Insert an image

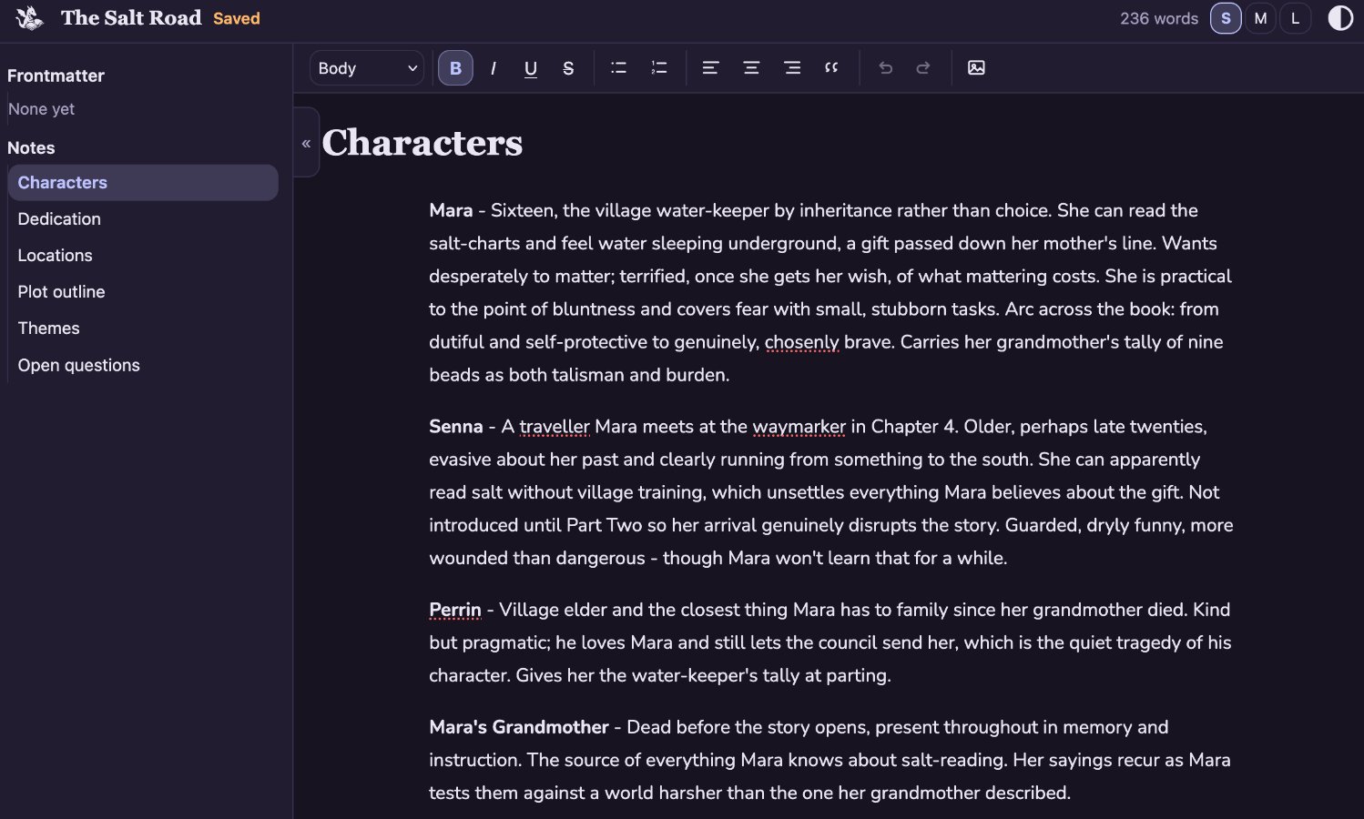tap(976, 68)
